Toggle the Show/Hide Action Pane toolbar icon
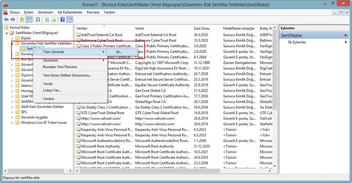This screenshot has width=352, height=183. coord(70,20)
